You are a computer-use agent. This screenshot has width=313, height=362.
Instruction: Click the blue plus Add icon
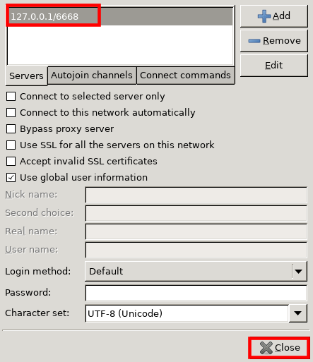click(x=264, y=16)
